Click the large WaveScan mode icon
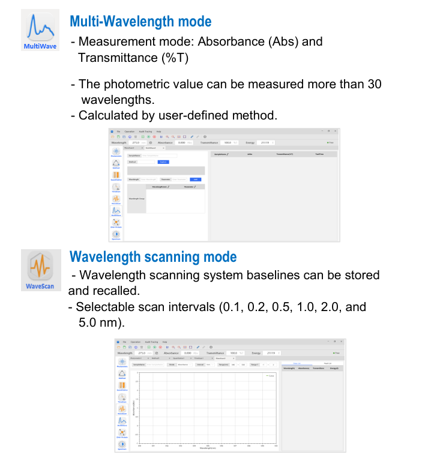Image resolution: width=425 pixels, height=460 pixels. pyautogui.click(x=40, y=270)
